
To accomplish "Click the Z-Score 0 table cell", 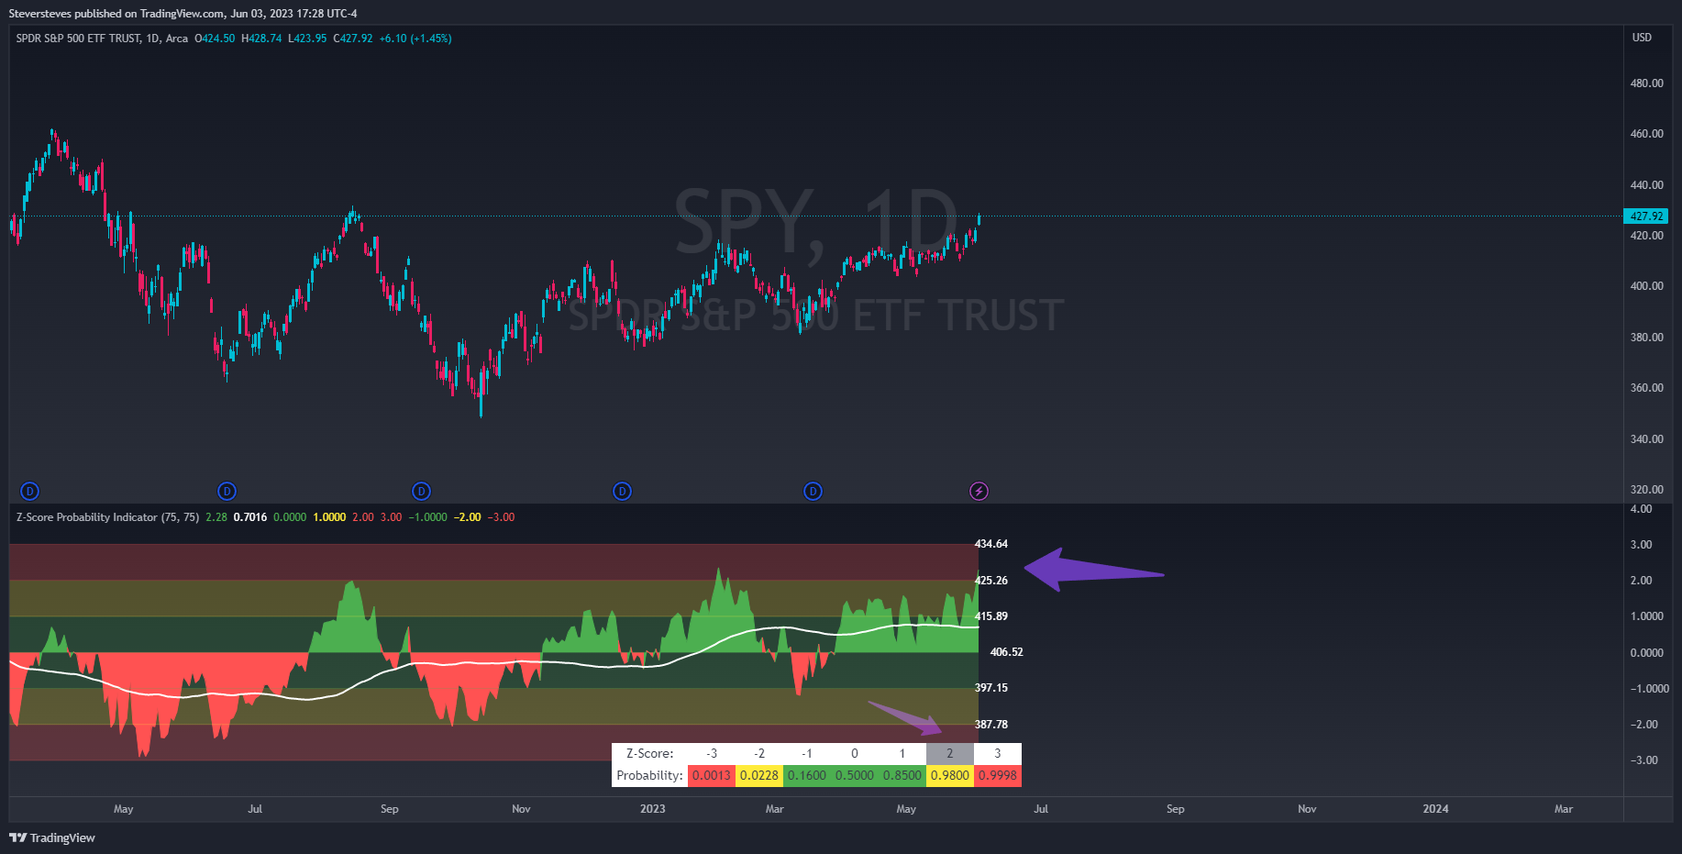I will [x=855, y=753].
